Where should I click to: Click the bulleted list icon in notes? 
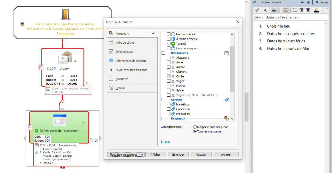point(295,10)
